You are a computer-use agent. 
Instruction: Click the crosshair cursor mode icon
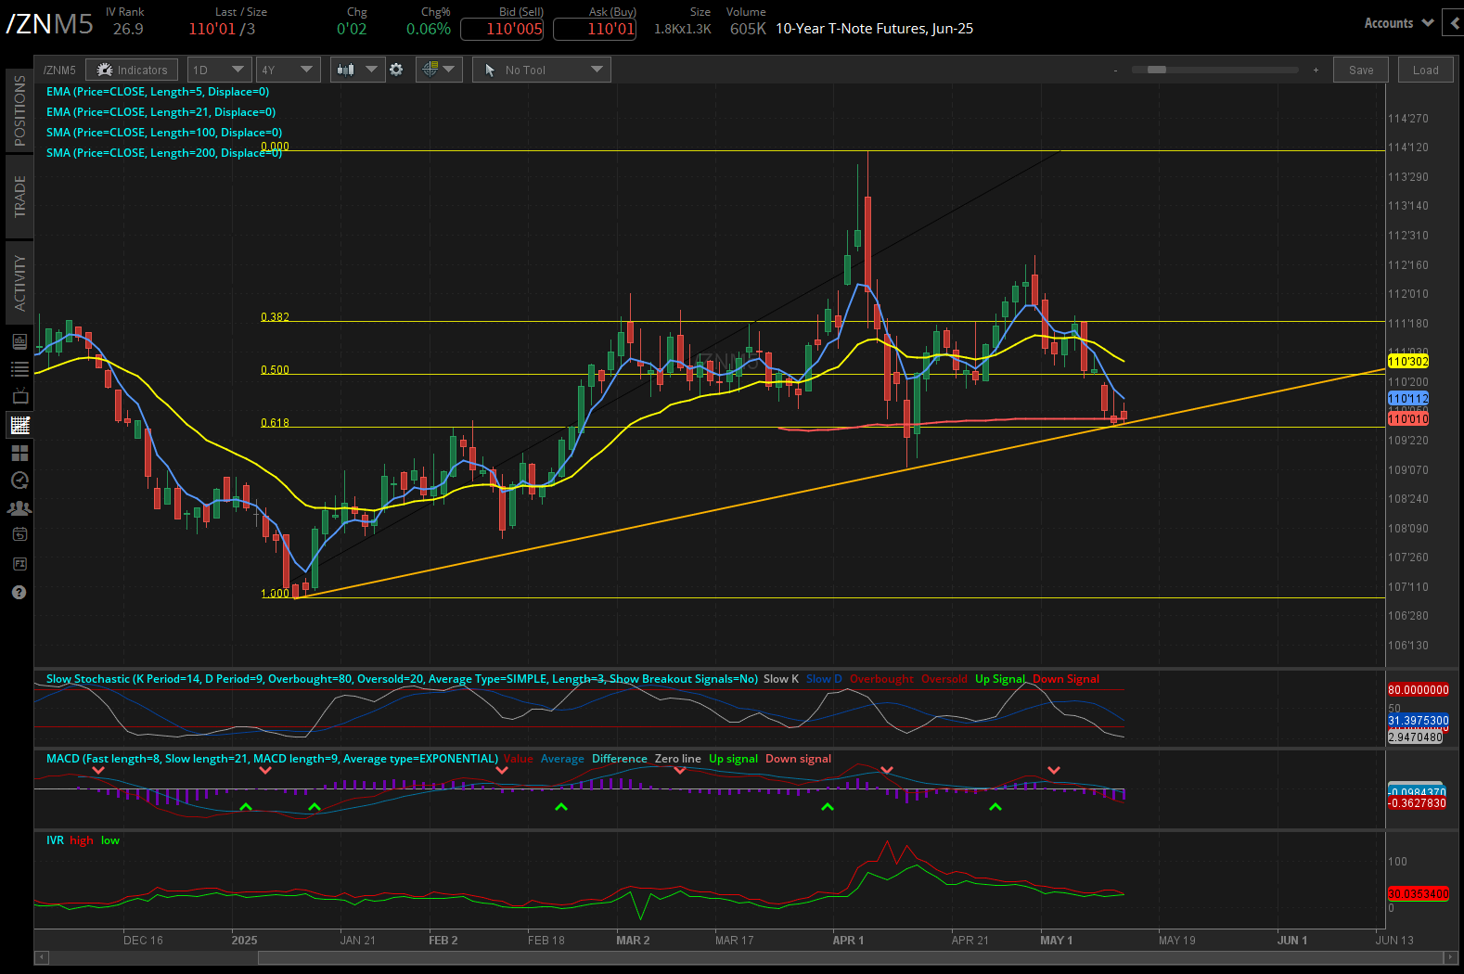(438, 70)
